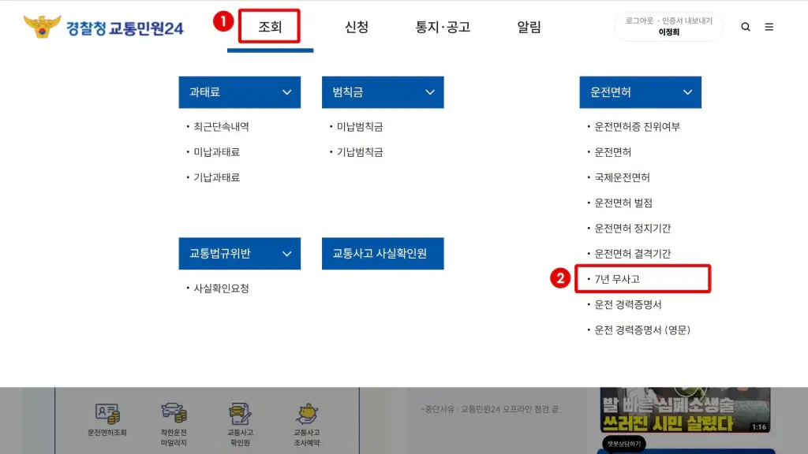Open 운전면허조회 shortcut icon
Screen dimensions: 808x454
(107, 420)
